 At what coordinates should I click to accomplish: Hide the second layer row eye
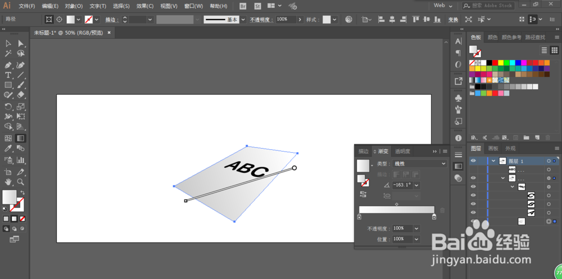point(473,178)
